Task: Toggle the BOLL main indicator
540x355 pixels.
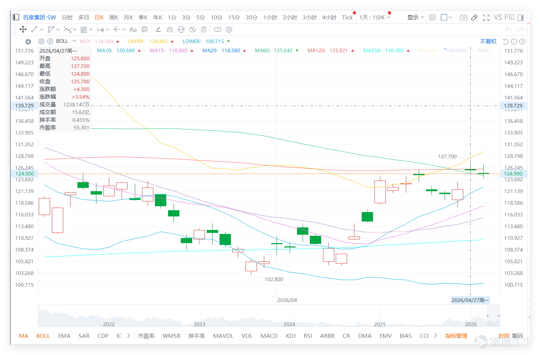Action: (x=43, y=336)
